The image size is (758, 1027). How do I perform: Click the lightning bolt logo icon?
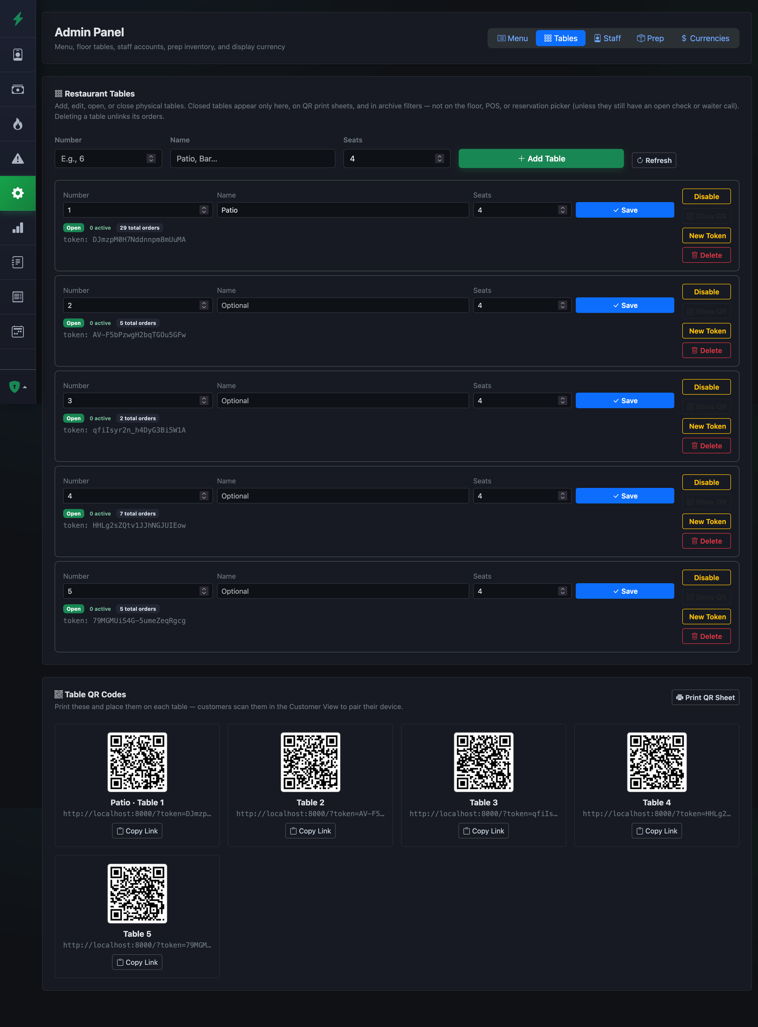click(18, 19)
